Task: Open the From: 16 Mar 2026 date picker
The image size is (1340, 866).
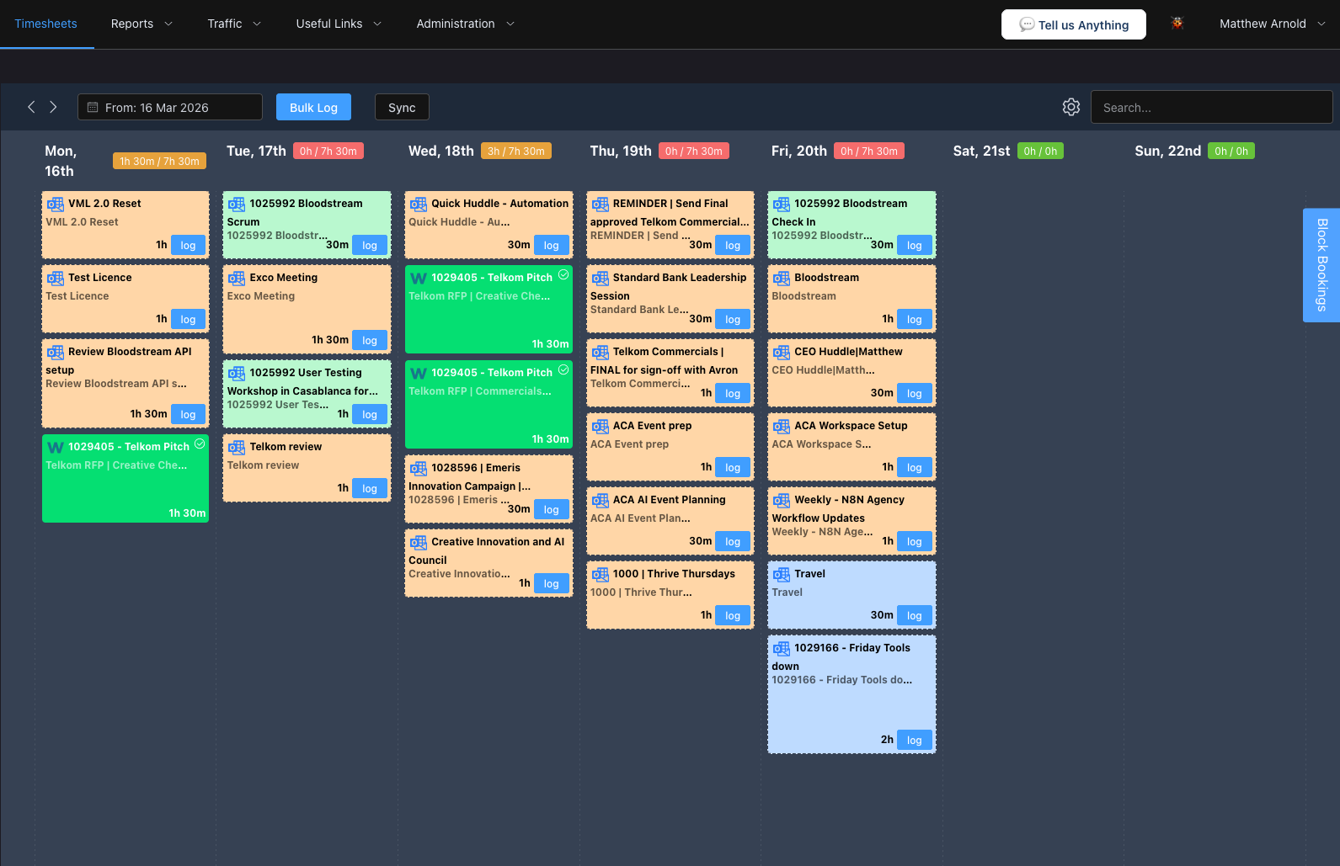Action: point(170,107)
